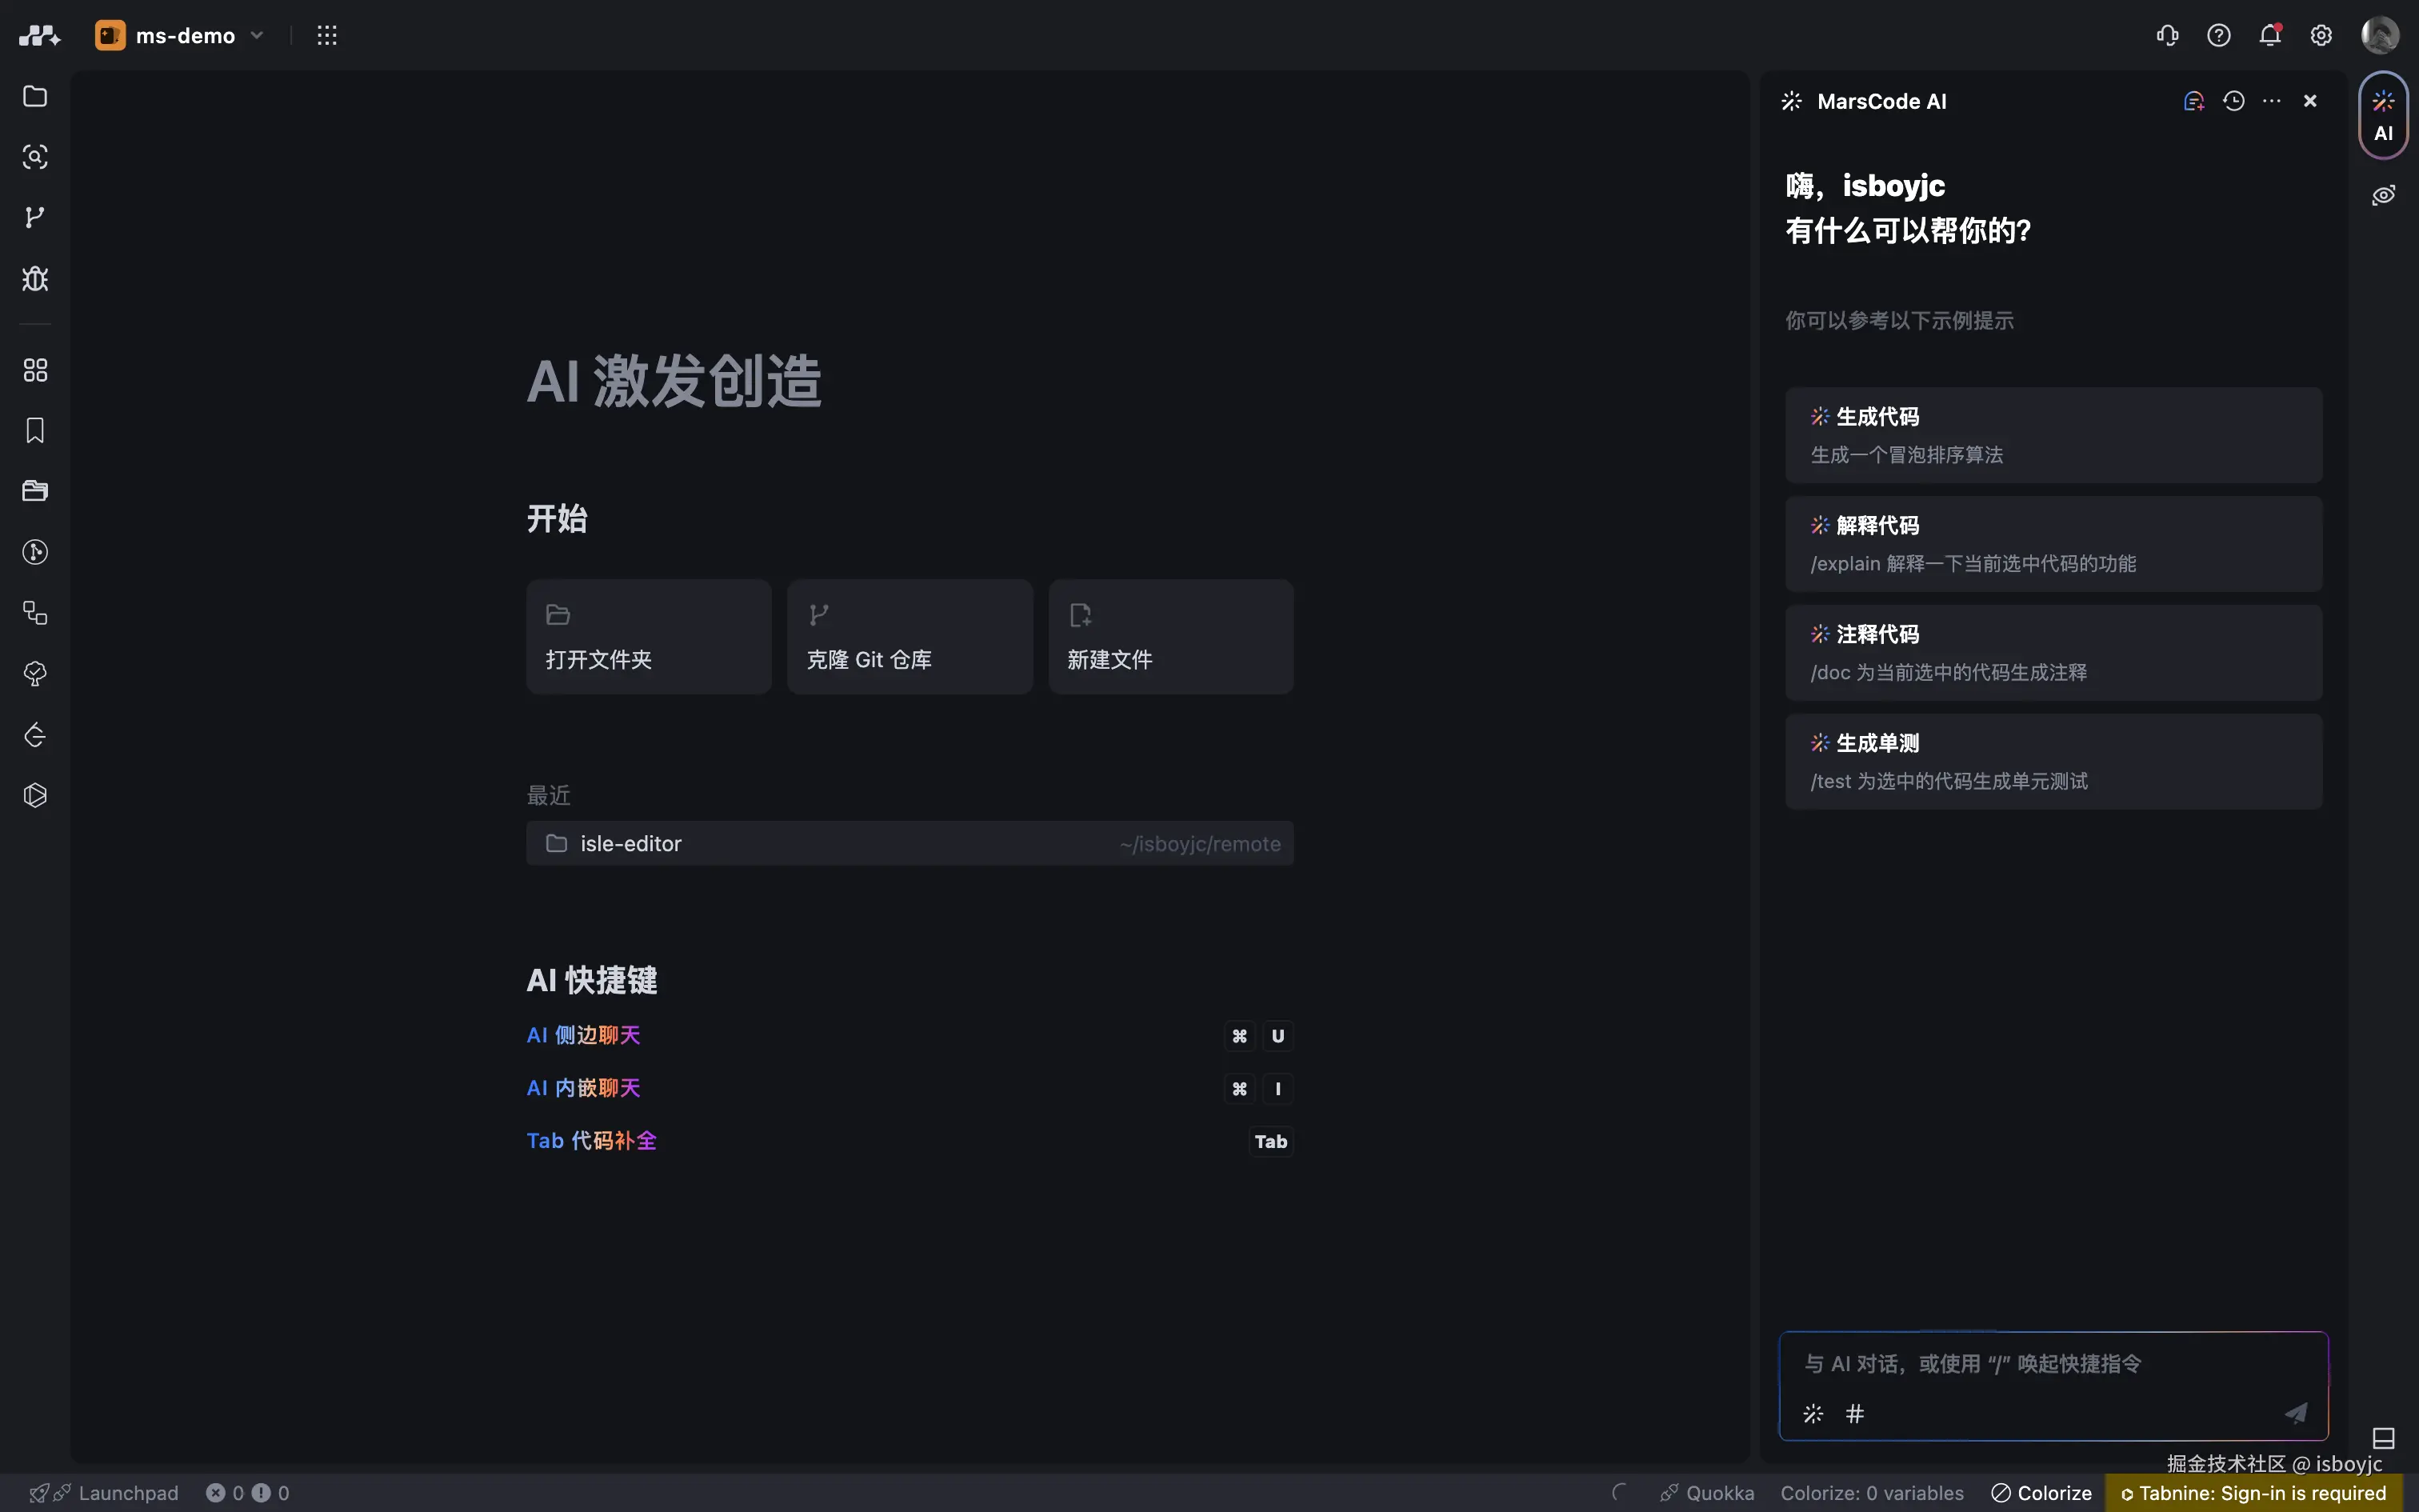Open the Source Control branch icon
The height and width of the screenshot is (1512, 2419).
(35, 217)
